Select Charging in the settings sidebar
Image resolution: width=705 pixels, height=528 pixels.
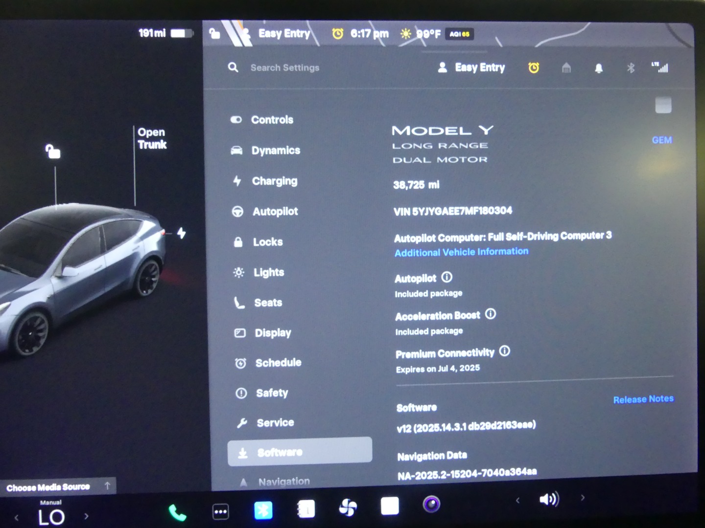pyautogui.click(x=274, y=181)
